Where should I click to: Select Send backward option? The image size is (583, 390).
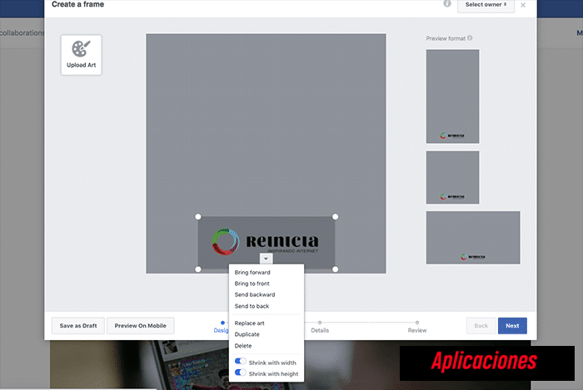255,294
